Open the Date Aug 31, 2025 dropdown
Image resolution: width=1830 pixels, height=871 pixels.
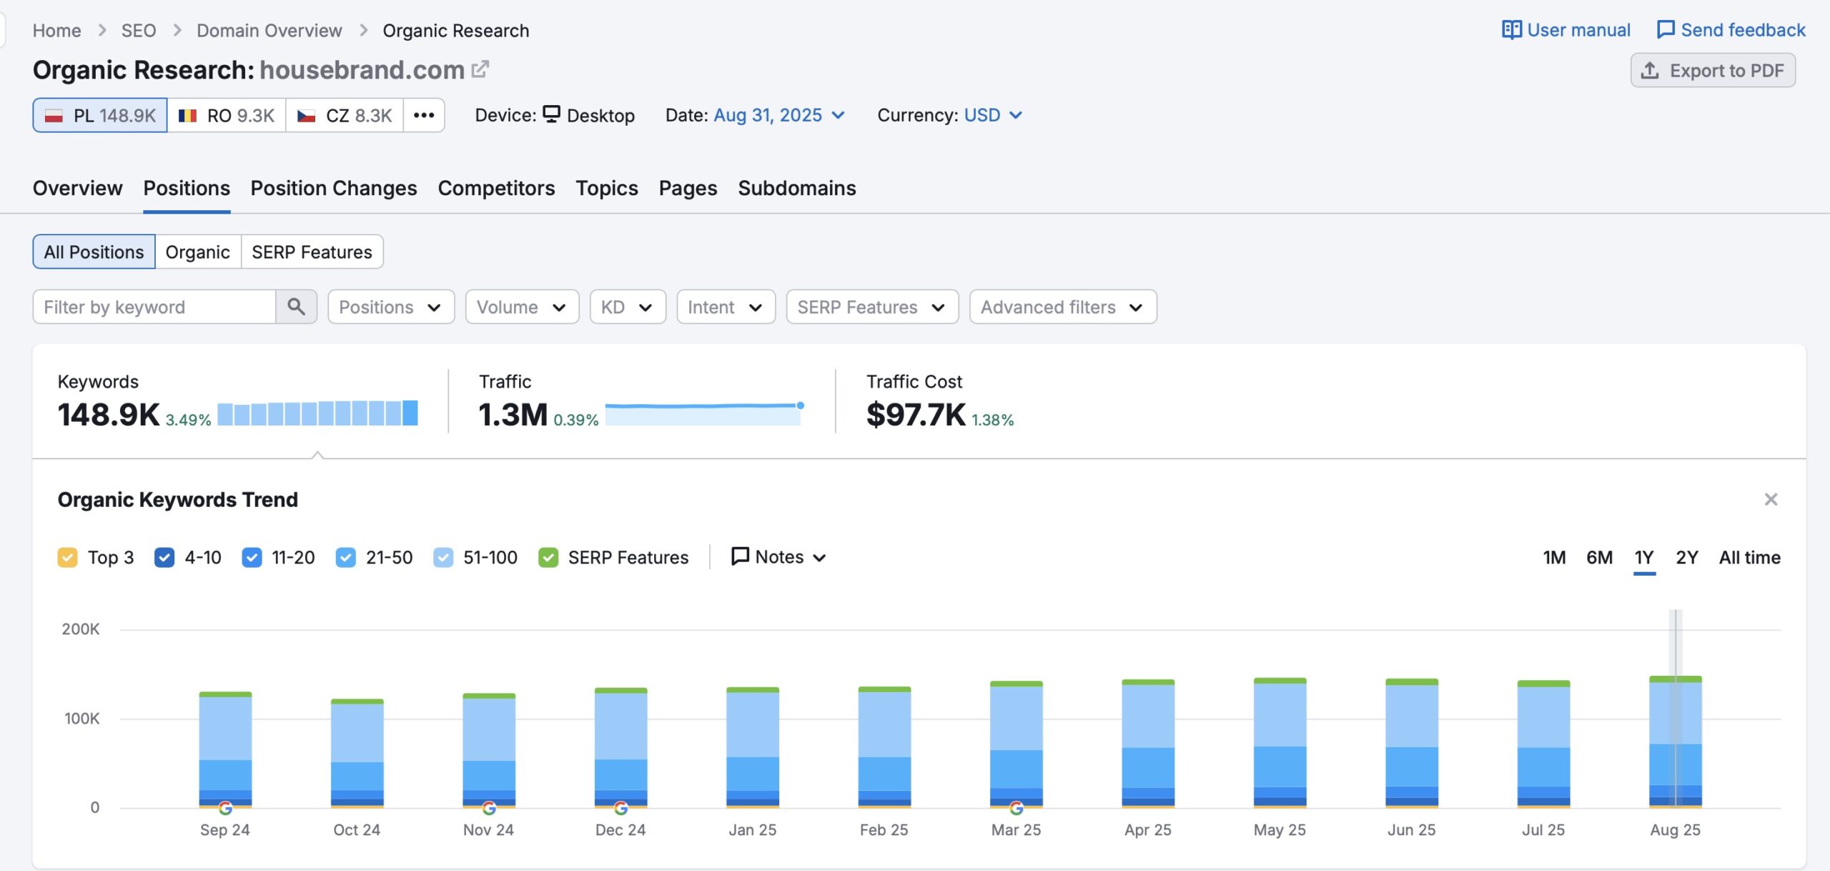coord(779,115)
